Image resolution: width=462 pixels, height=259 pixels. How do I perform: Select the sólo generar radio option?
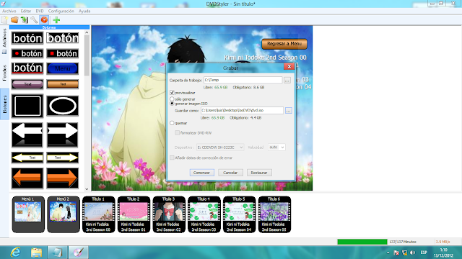tap(172, 99)
